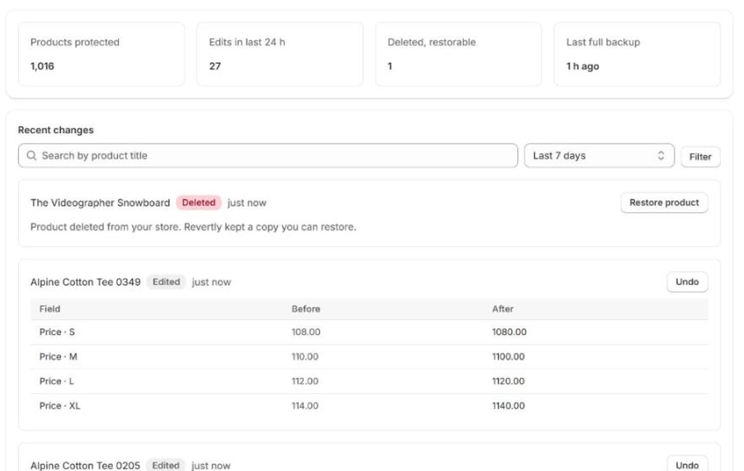
Task: Select the Price · S row label
Action: (57, 332)
